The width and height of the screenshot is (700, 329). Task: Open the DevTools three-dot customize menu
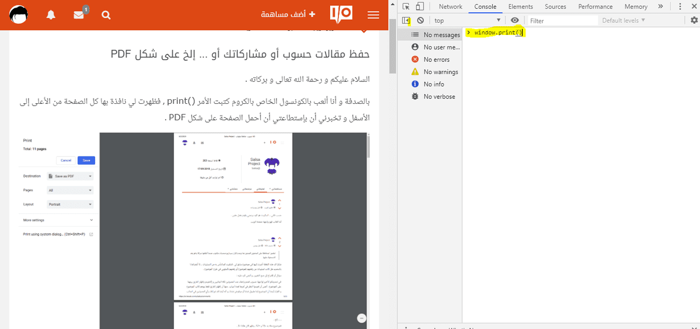pos(680,6)
